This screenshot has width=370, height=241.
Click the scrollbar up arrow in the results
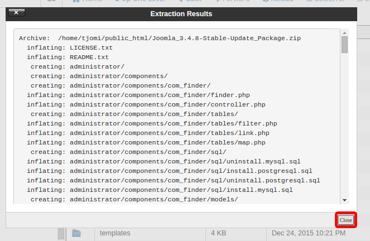(x=344, y=33)
